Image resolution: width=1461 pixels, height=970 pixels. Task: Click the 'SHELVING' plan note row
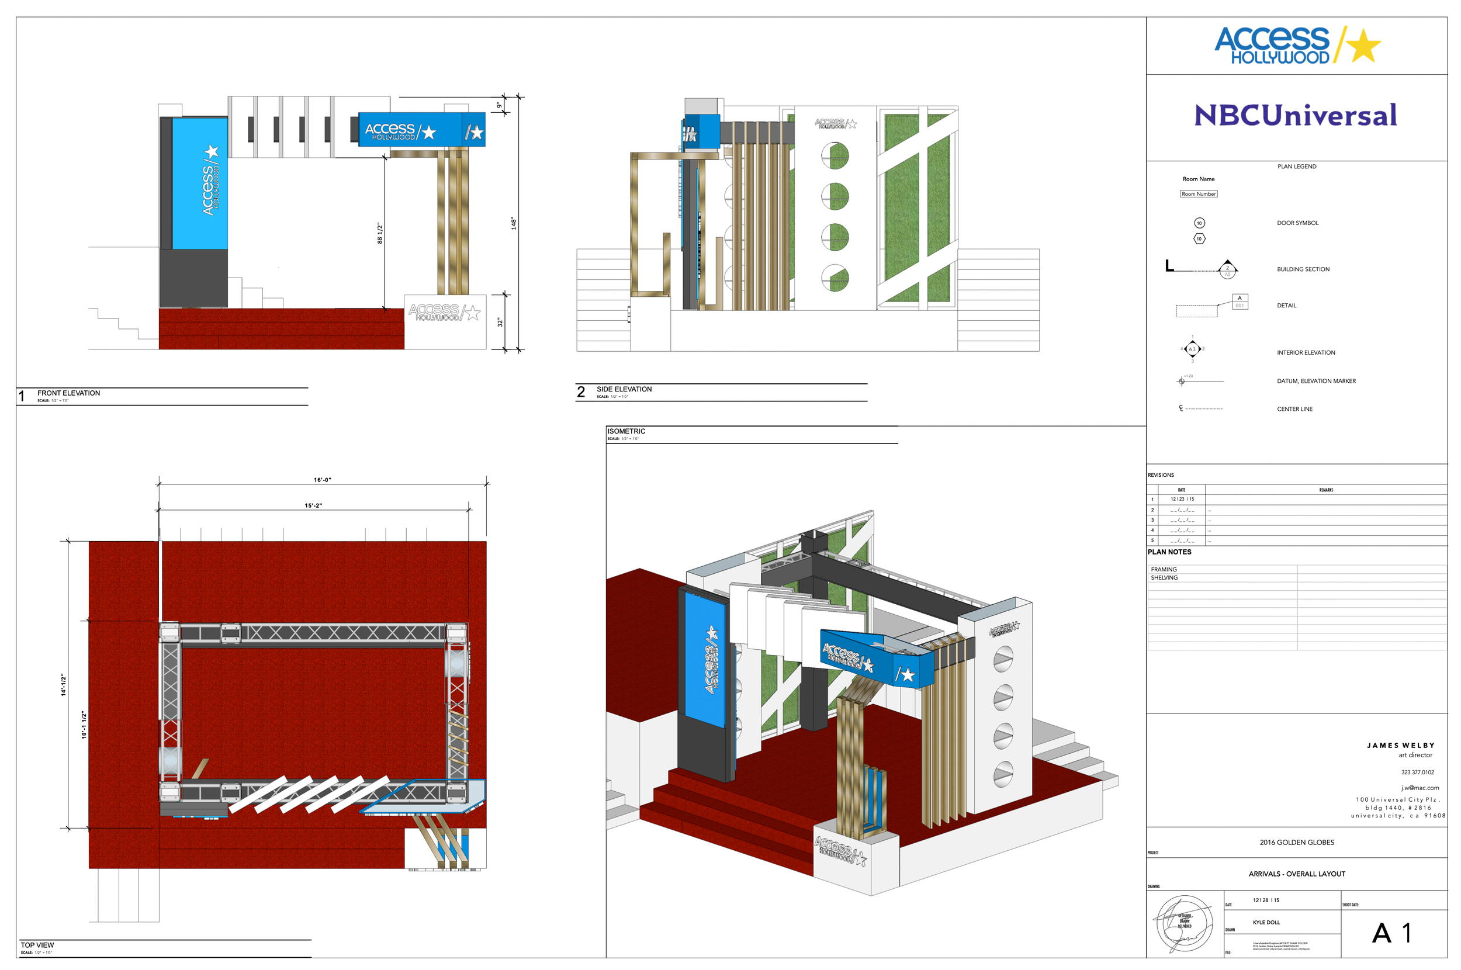1296,578
